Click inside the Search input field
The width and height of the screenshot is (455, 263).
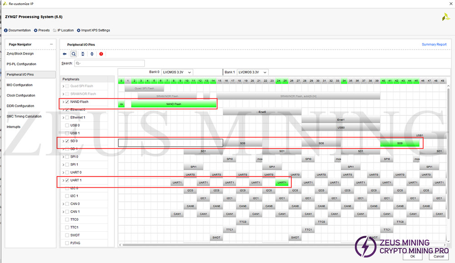click(109, 64)
